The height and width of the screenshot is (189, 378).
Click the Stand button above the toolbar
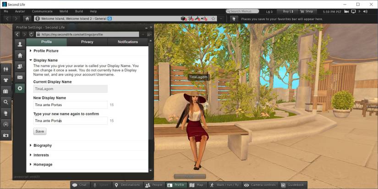point(190,177)
